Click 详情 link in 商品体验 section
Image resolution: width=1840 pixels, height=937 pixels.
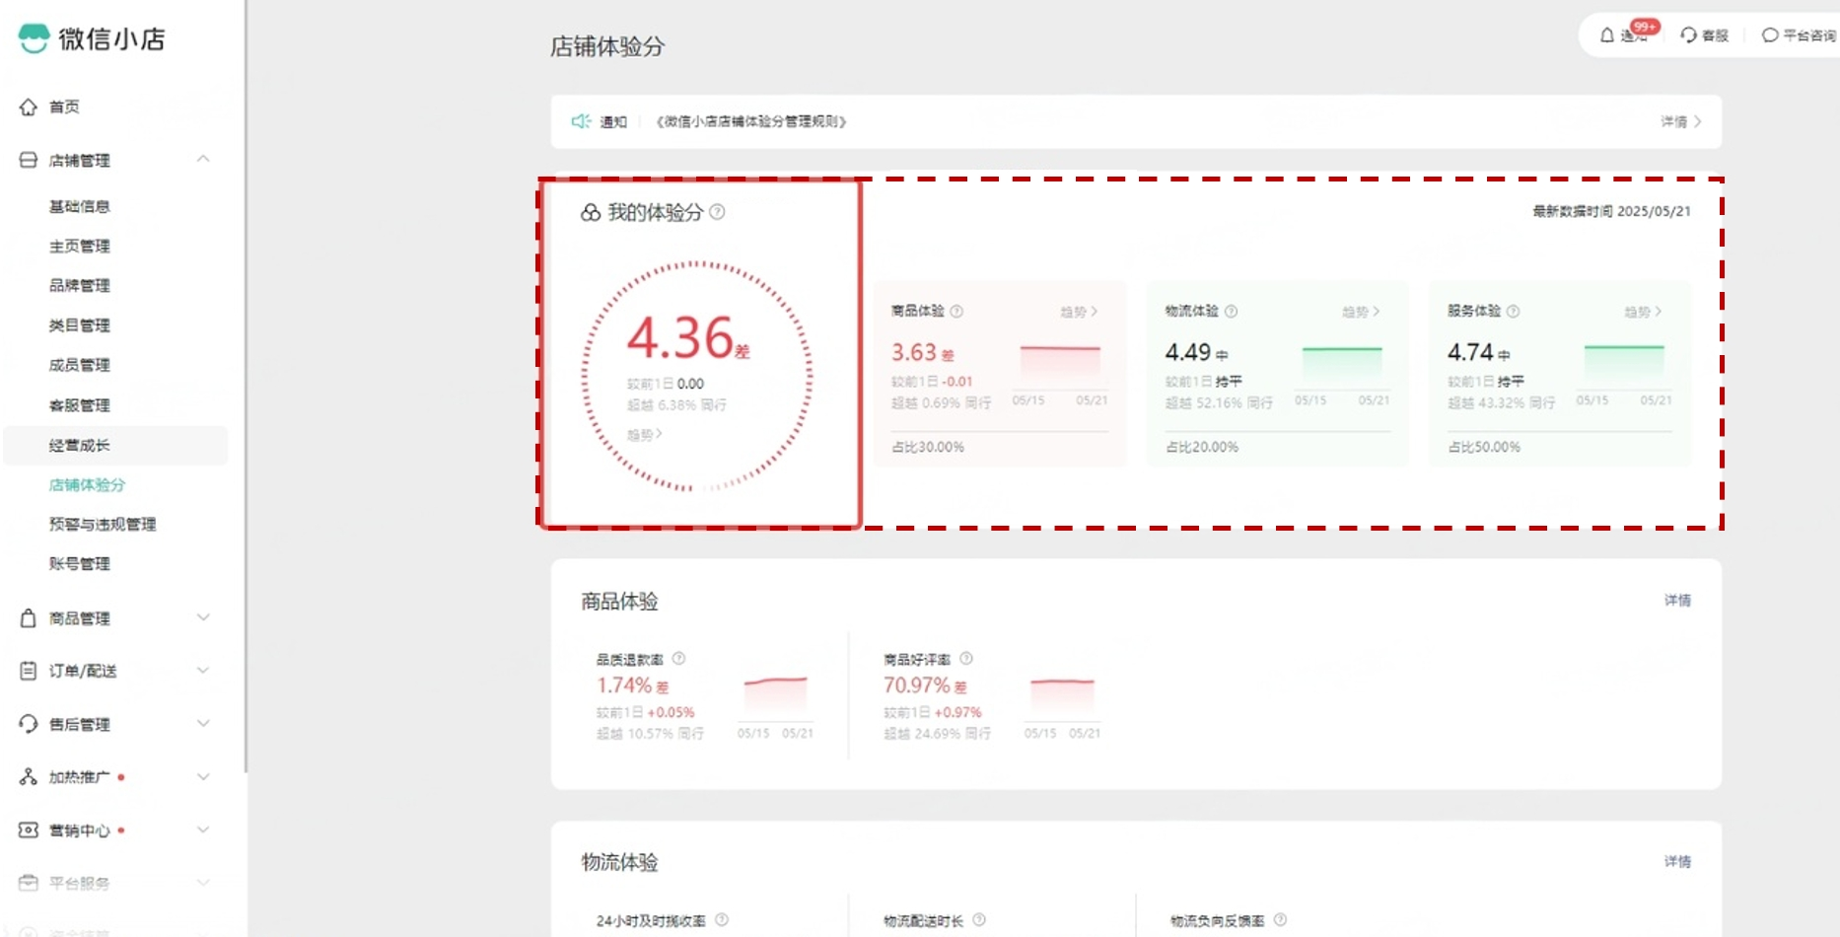coord(1677,601)
